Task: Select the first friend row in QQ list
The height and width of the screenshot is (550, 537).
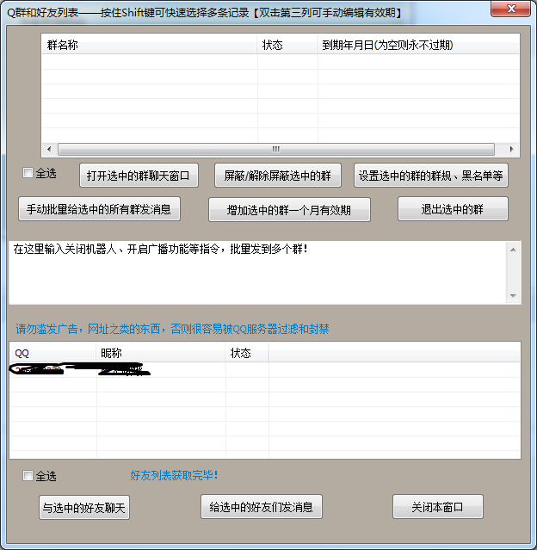Action: (x=265, y=370)
